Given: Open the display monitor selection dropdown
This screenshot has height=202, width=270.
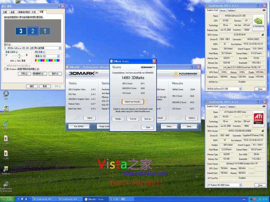Looking at the screenshot, I should (x=60, y=48).
